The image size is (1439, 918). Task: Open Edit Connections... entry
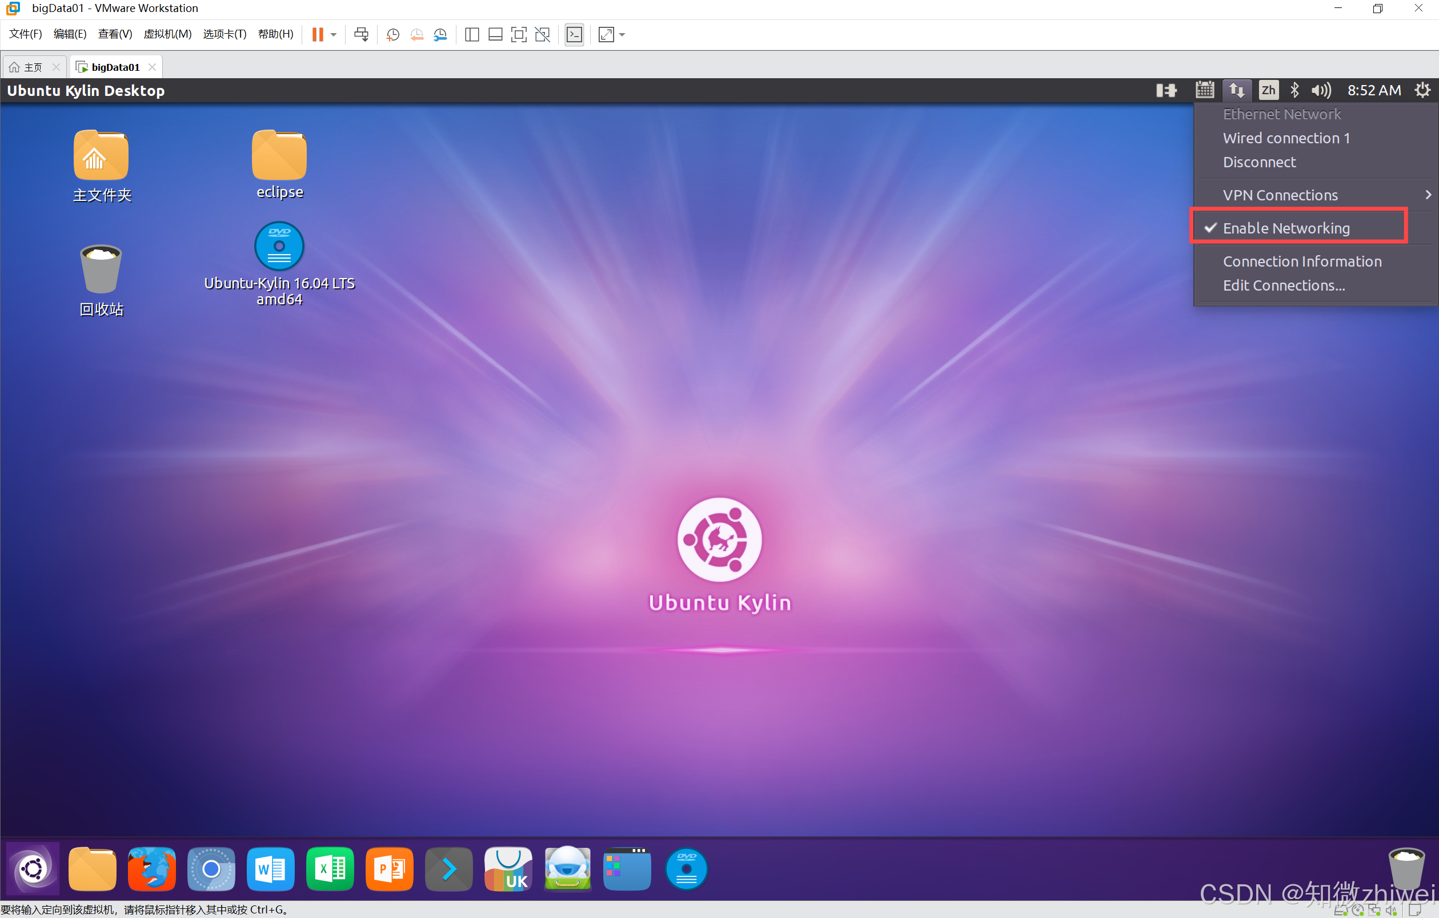pyautogui.click(x=1284, y=285)
